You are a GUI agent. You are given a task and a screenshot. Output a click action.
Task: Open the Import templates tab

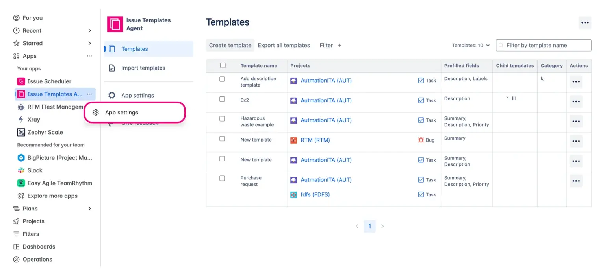[x=143, y=68]
